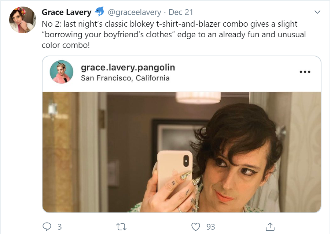Screen dimensions: 331x234
Task: Open the tweet author's profile avatar
Action: pos(22,20)
